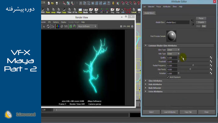Screen dimensions: 218x123
Task: Open the Display menu in Render View
Action: point(64,22)
